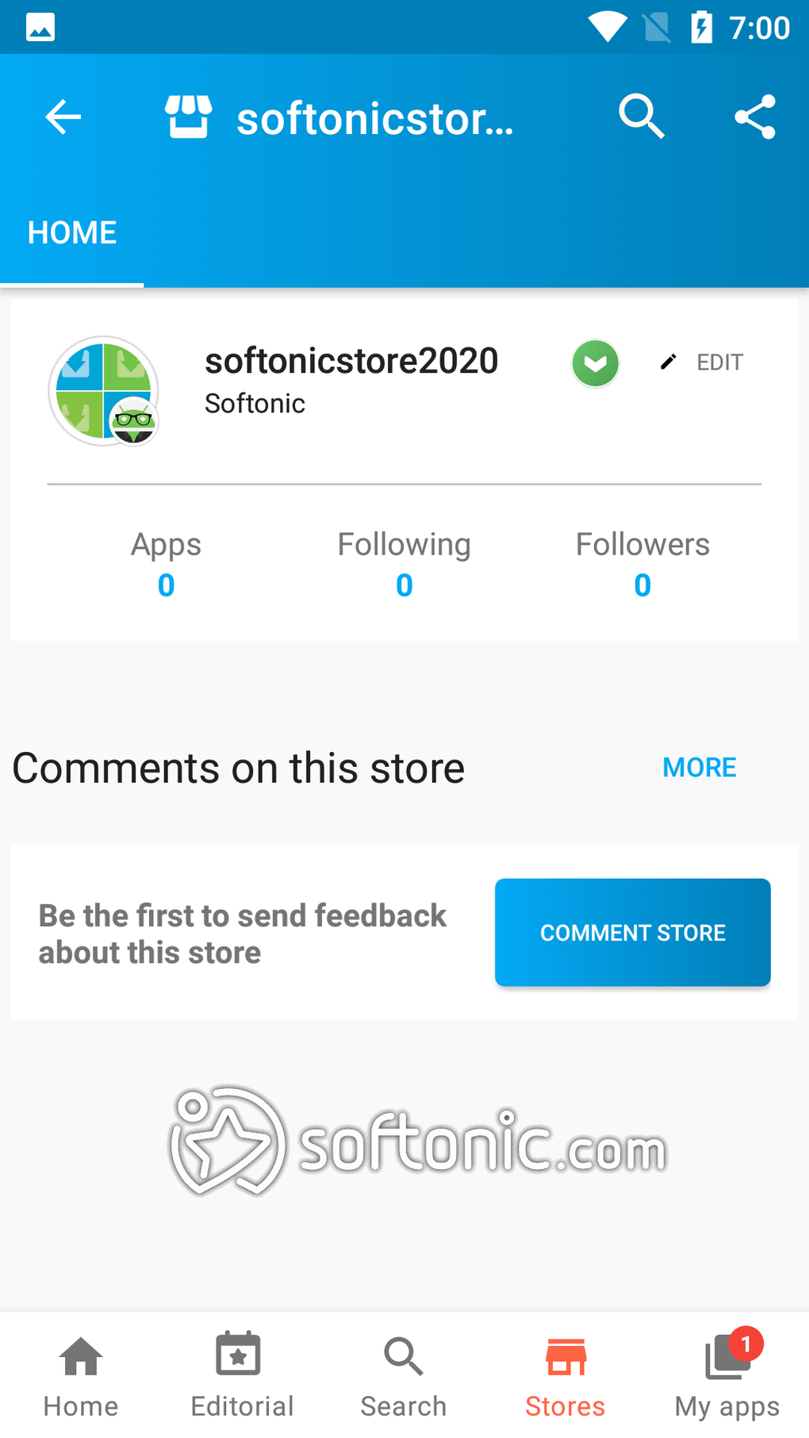Share this store via the share icon
The width and height of the screenshot is (809, 1438).
[x=754, y=117]
